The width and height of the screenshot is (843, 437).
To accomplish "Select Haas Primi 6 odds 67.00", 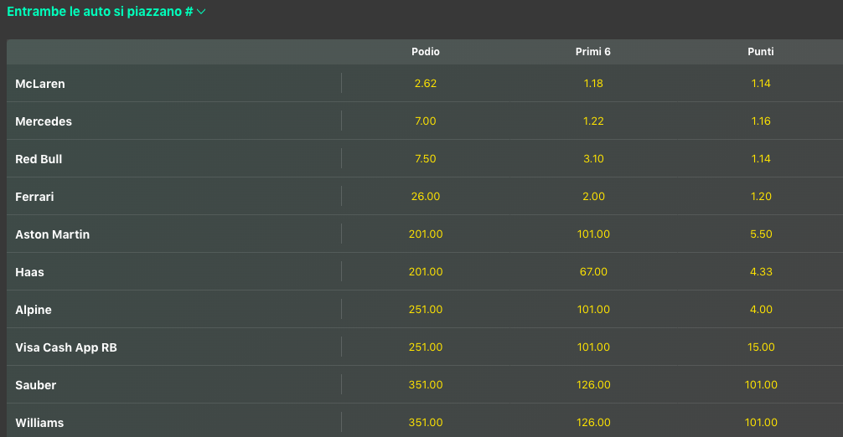I will (593, 272).
